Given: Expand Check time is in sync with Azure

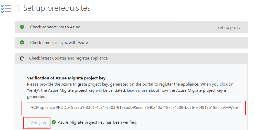Looking at the screenshot, I should (131, 43).
